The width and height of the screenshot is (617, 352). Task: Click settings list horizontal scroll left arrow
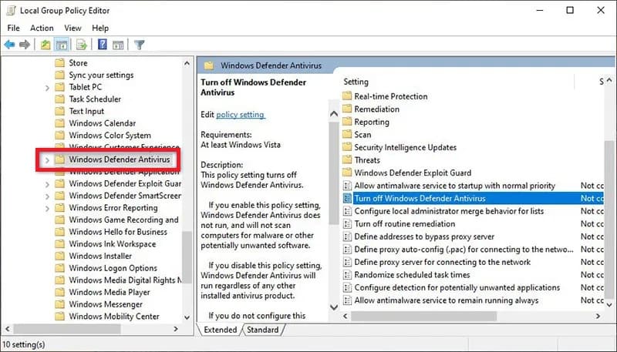[x=346, y=316]
